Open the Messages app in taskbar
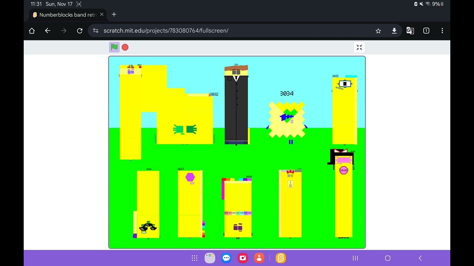The width and height of the screenshot is (474, 266). [226, 258]
